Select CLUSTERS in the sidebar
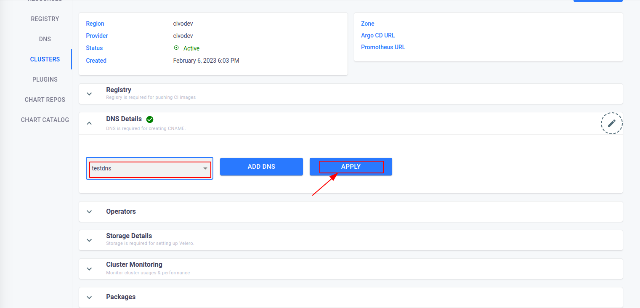Image resolution: width=640 pixels, height=308 pixels. (x=45, y=59)
